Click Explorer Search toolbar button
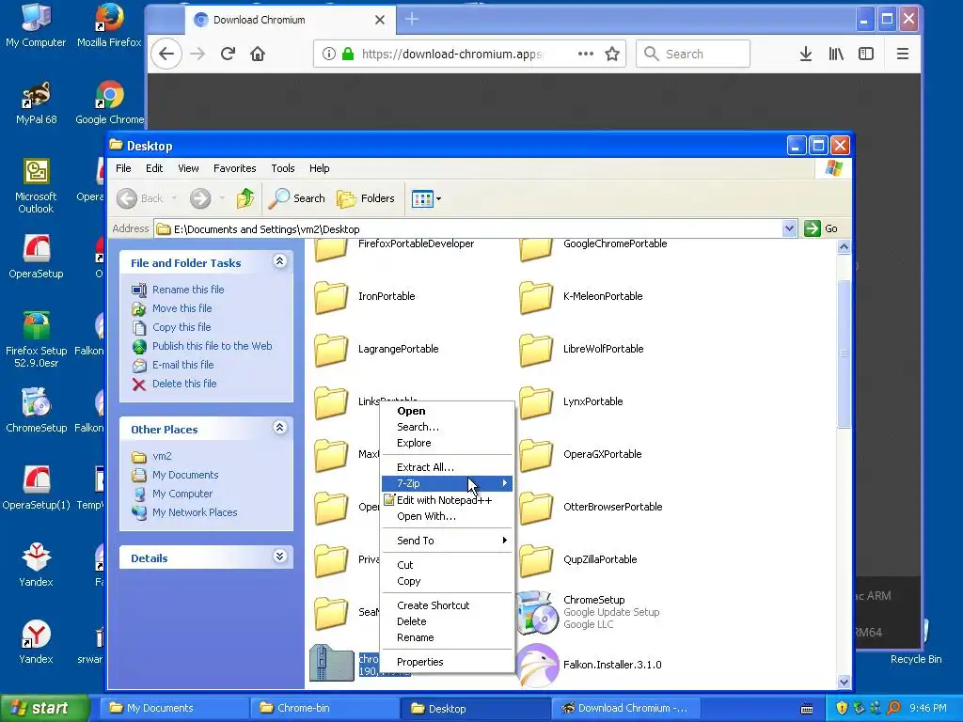The image size is (963, 722). (297, 198)
